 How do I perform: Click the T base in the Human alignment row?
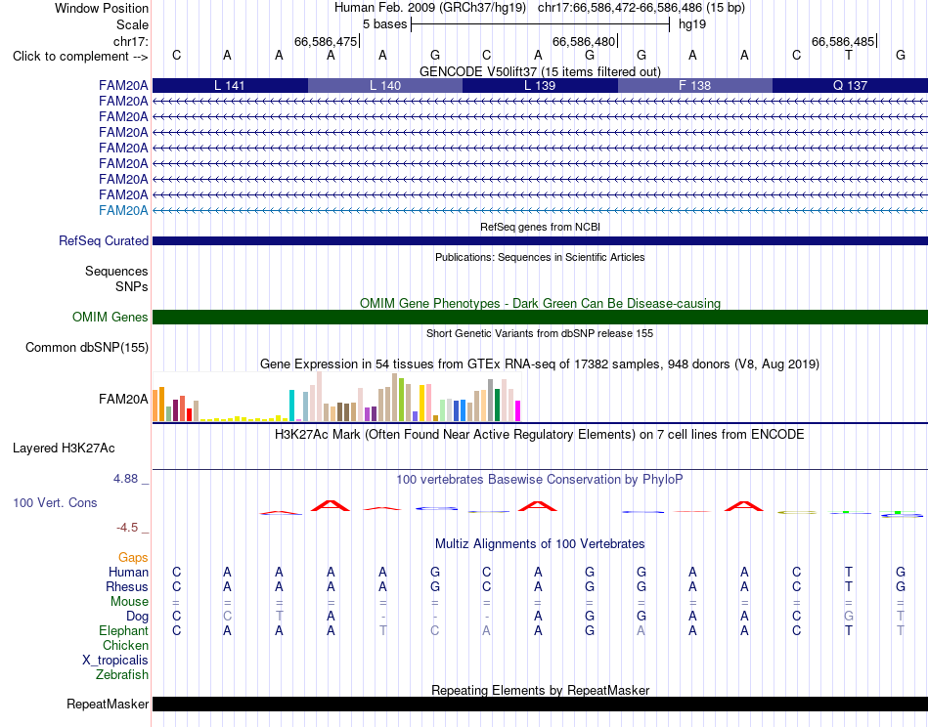(x=849, y=572)
